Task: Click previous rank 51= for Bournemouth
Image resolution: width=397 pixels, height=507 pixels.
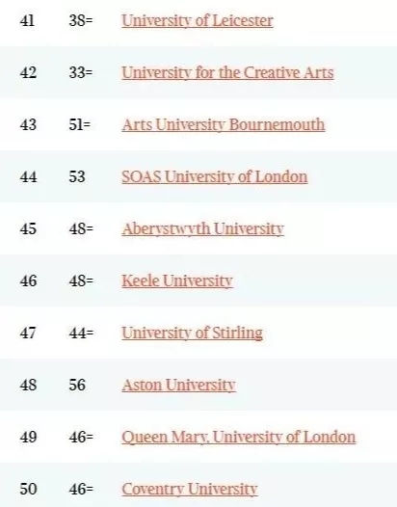Action: [80, 124]
